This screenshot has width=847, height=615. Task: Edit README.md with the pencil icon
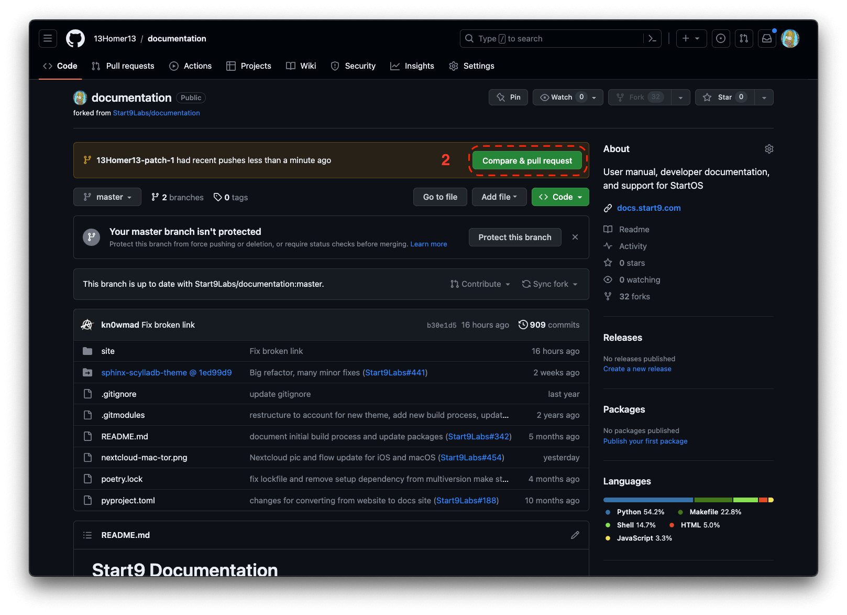point(575,535)
